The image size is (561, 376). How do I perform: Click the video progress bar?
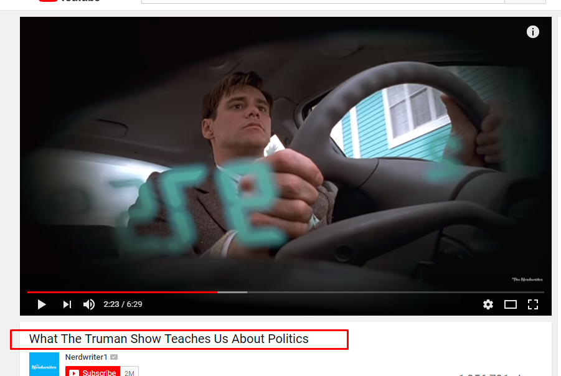(x=286, y=293)
